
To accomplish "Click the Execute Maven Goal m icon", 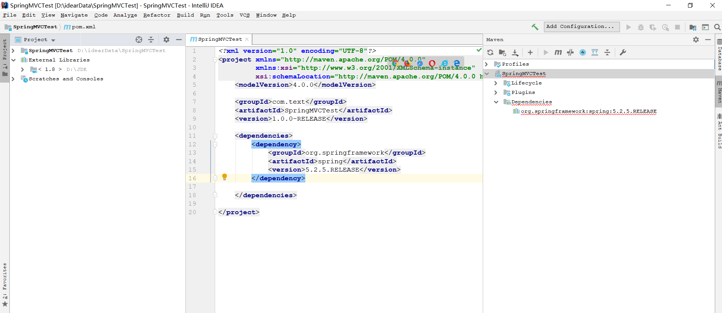I will [x=558, y=52].
